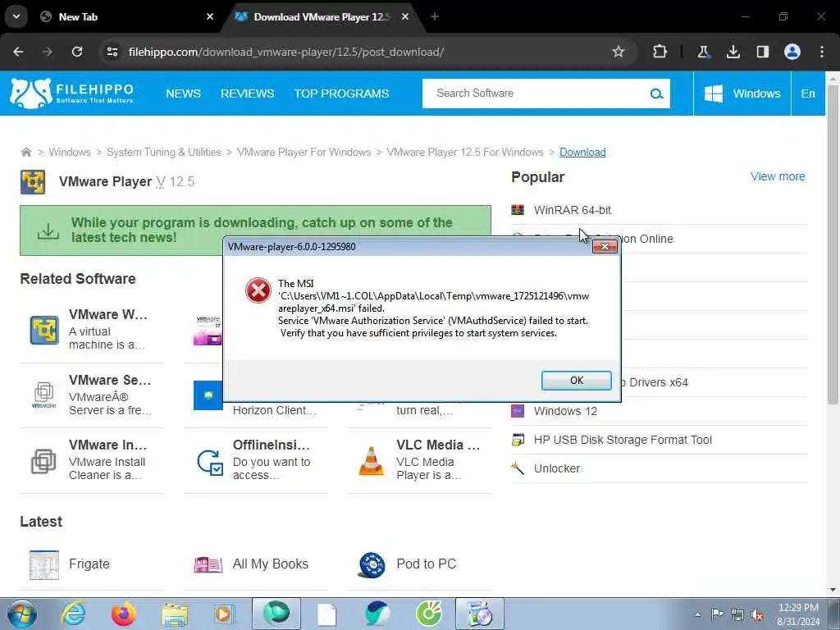The width and height of the screenshot is (840, 630).
Task: Open site information icon in address bar
Action: (112, 52)
